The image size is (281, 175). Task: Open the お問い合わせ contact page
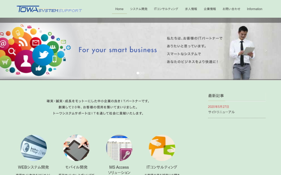[x=231, y=9]
